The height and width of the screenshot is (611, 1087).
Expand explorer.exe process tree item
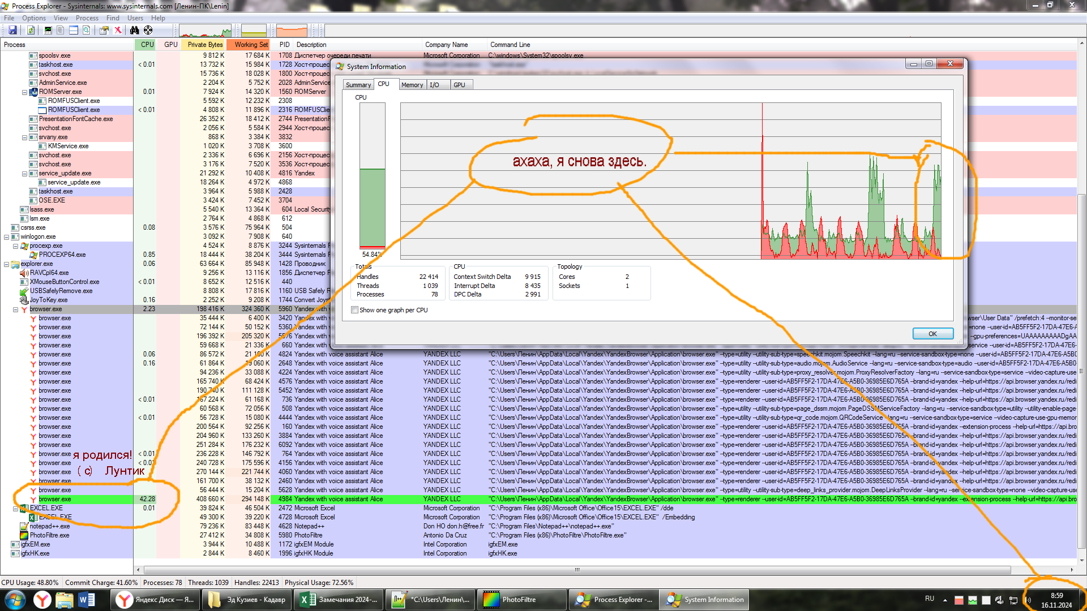coord(7,263)
